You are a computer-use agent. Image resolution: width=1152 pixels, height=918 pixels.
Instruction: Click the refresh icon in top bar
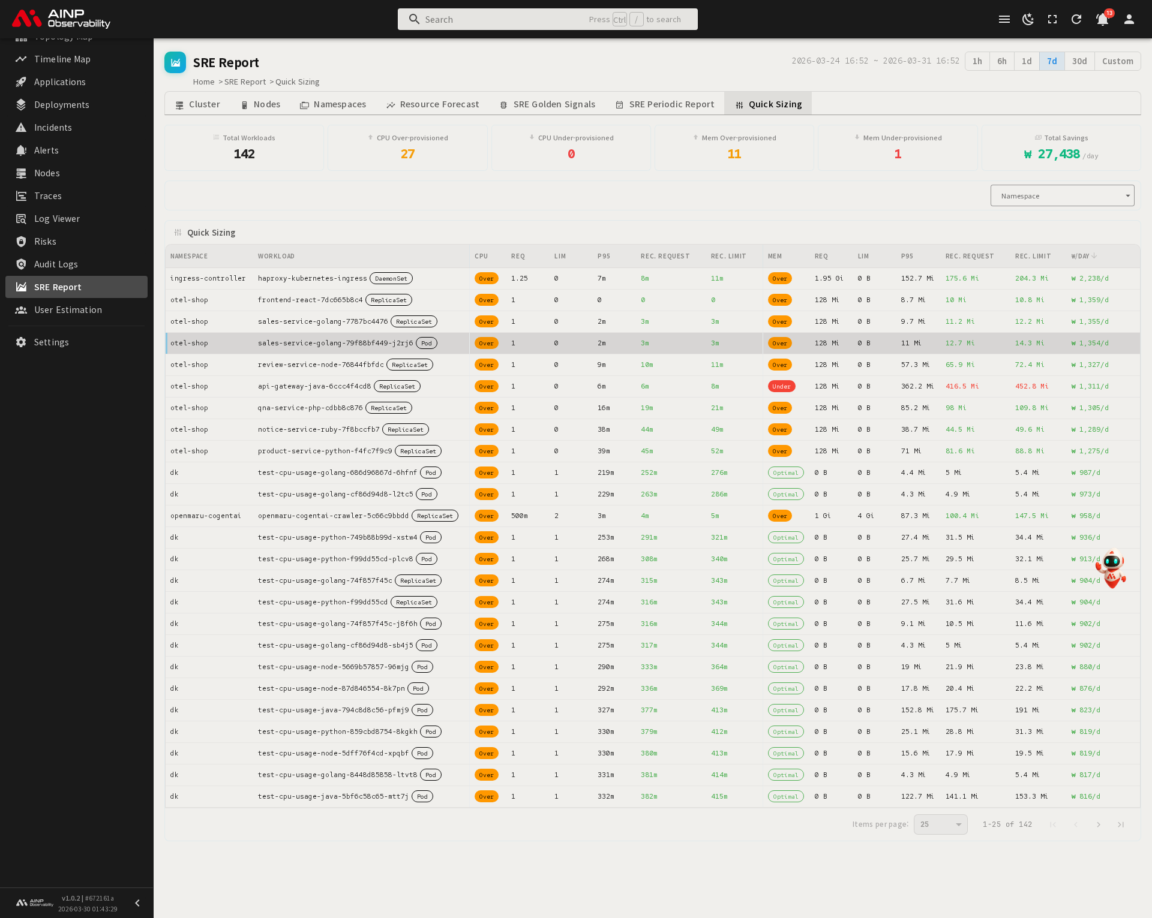click(1076, 19)
